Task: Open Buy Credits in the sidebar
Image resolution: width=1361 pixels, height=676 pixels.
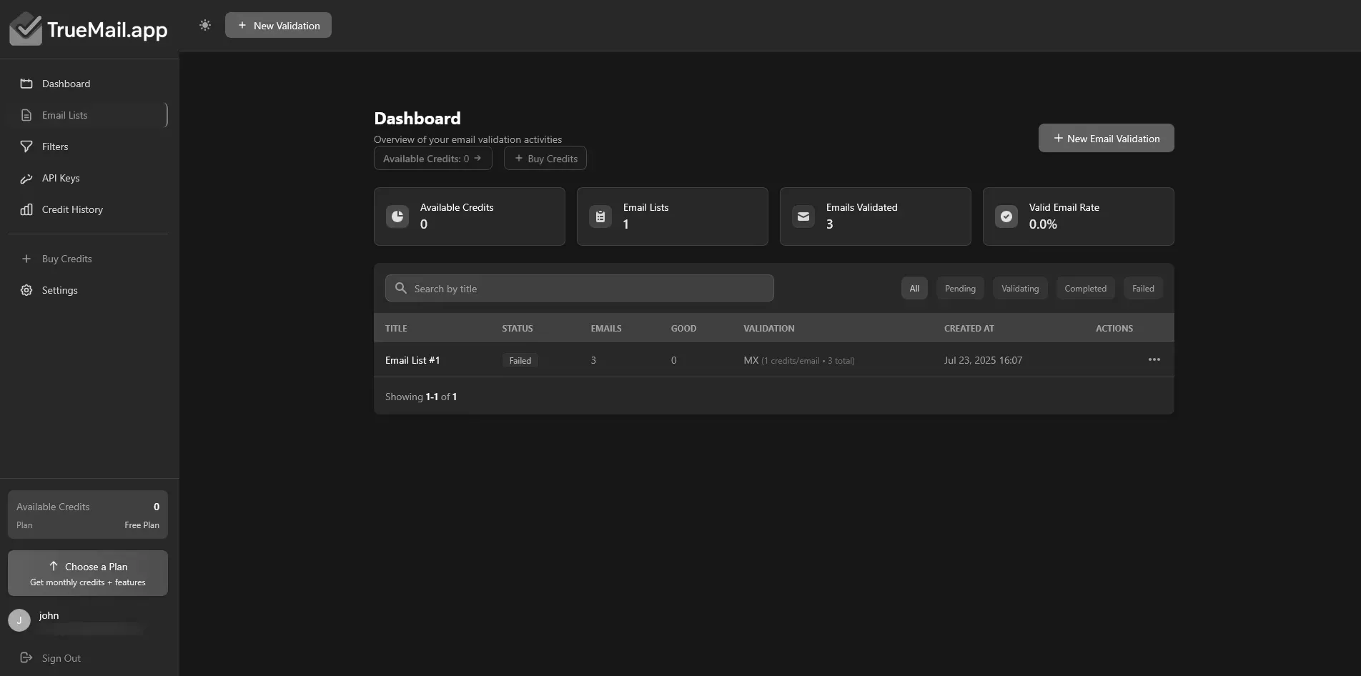Action: point(87,259)
